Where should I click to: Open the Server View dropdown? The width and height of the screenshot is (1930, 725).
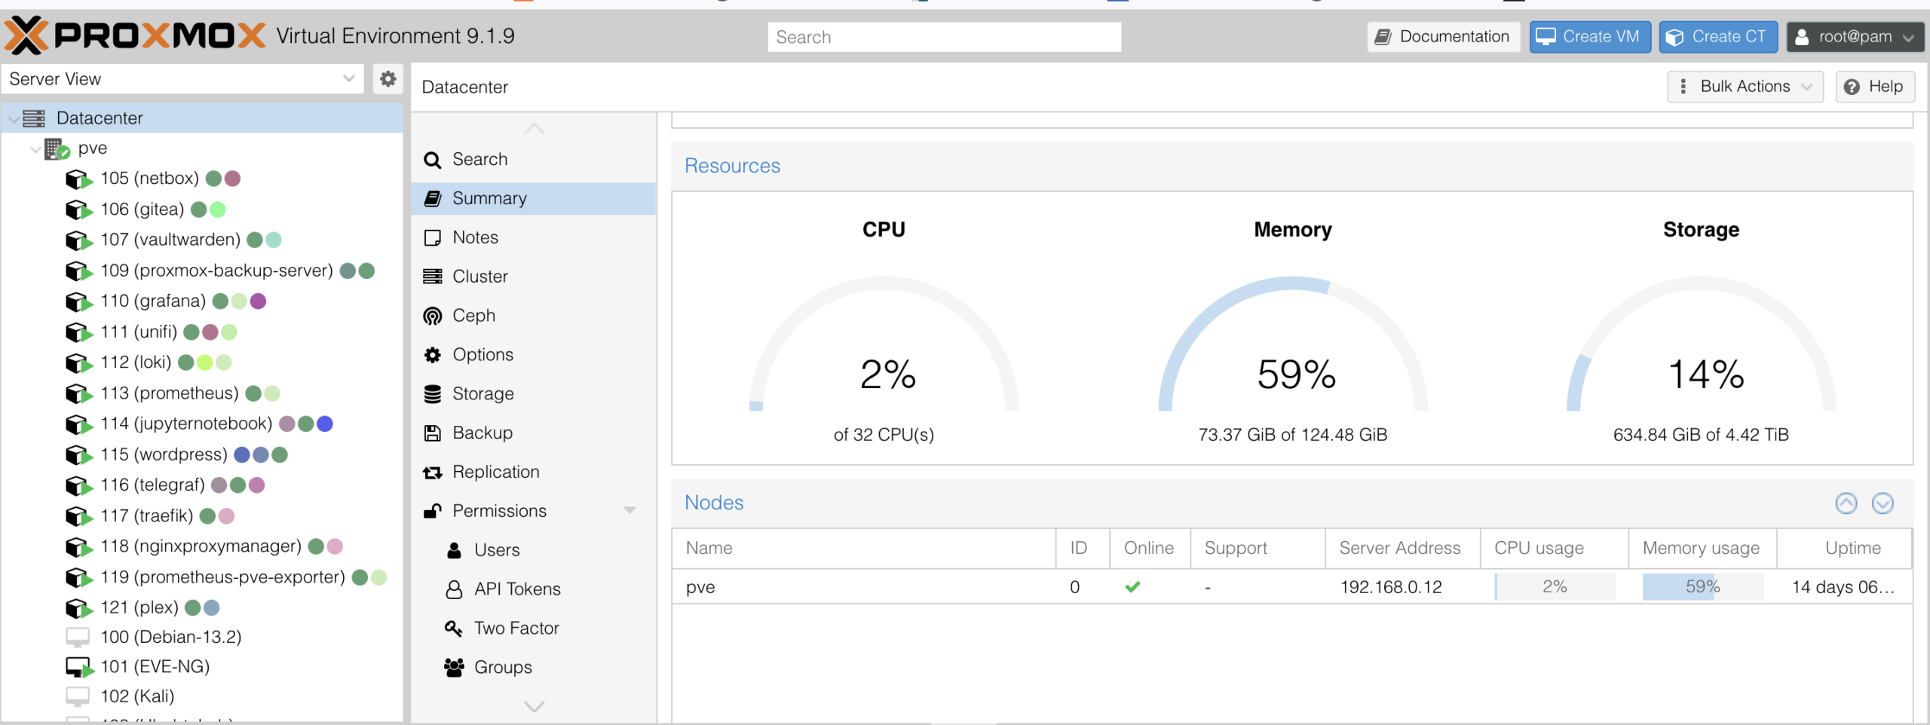(182, 79)
